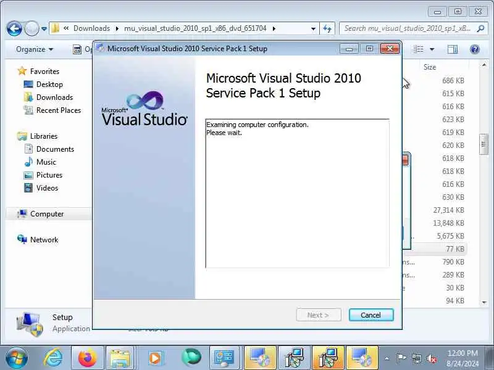Screen dimensions: 494x370
Task: Select Downloads under Favorites
Action: (54, 97)
